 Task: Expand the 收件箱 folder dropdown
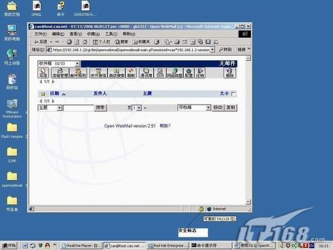coord(77,64)
